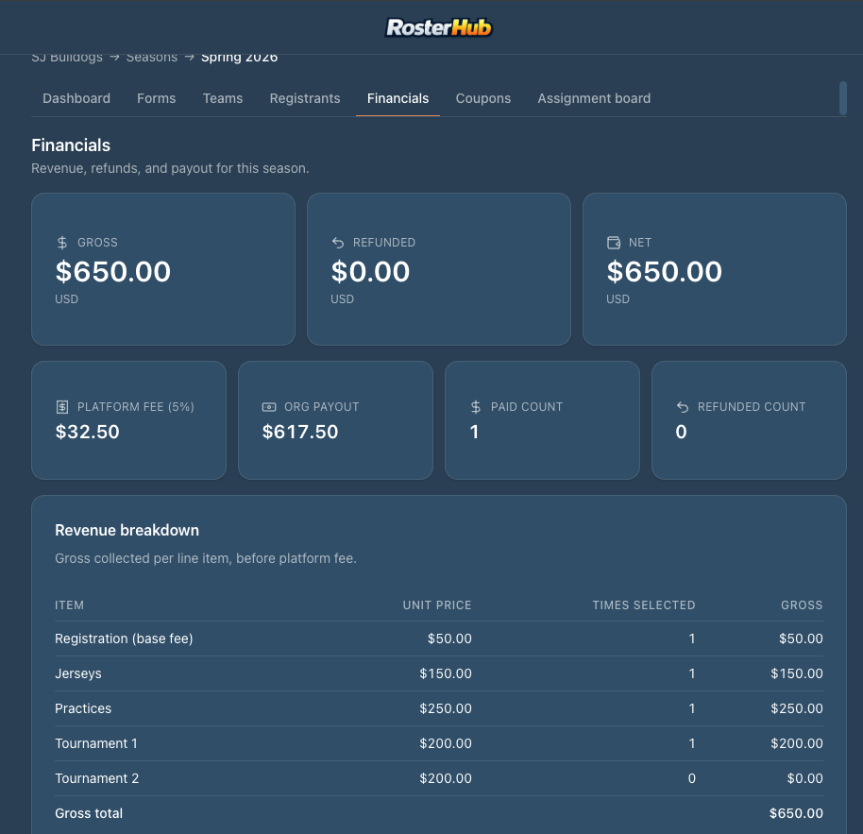Screen dimensions: 863x834
Task: Click the ITEM column header
Action: coord(69,605)
